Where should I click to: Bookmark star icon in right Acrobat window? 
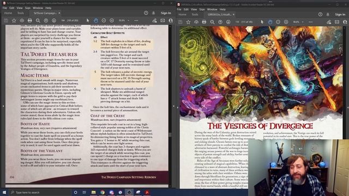click(x=188, y=22)
